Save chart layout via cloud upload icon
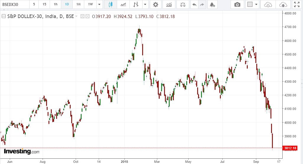Screen dimensions: 303x164 [x=283, y=4]
